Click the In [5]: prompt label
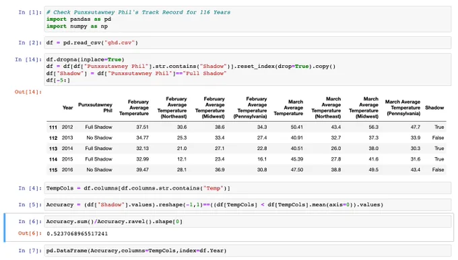Screen dimensions: 458x260 30,205
